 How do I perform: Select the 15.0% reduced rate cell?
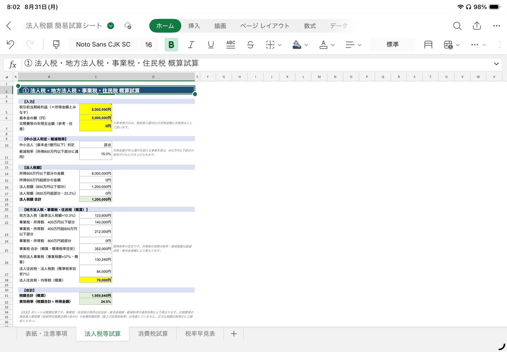coord(96,154)
